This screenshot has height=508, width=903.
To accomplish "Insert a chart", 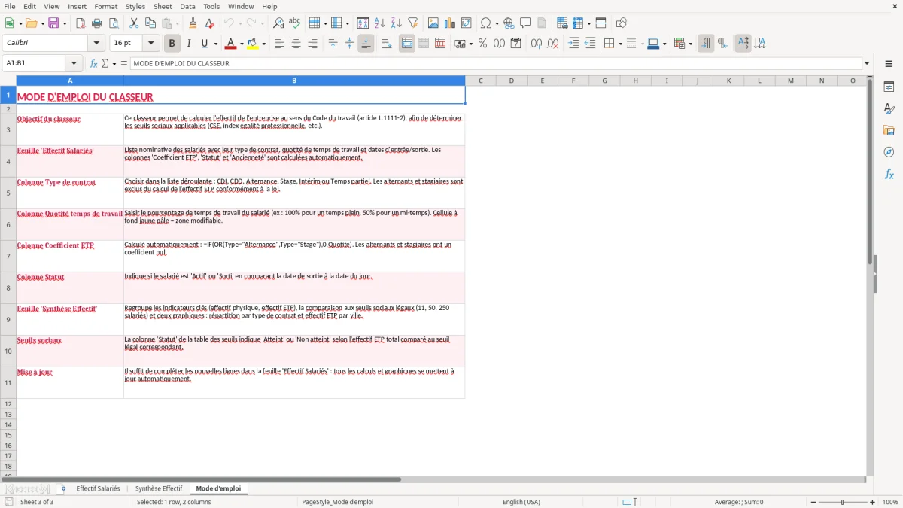I will [450, 23].
